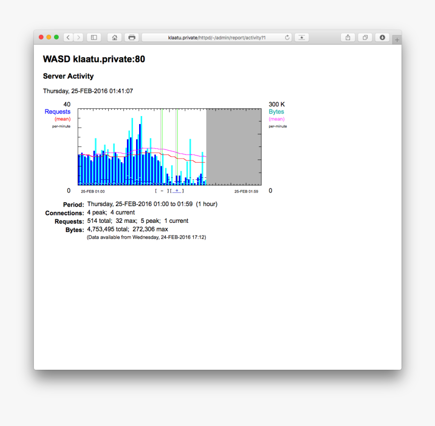The width and height of the screenshot is (435, 426).
Task: Show the downloads list
Action: click(382, 37)
